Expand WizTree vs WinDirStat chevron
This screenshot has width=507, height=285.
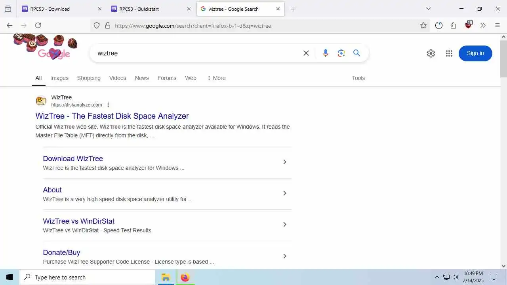tap(284, 224)
